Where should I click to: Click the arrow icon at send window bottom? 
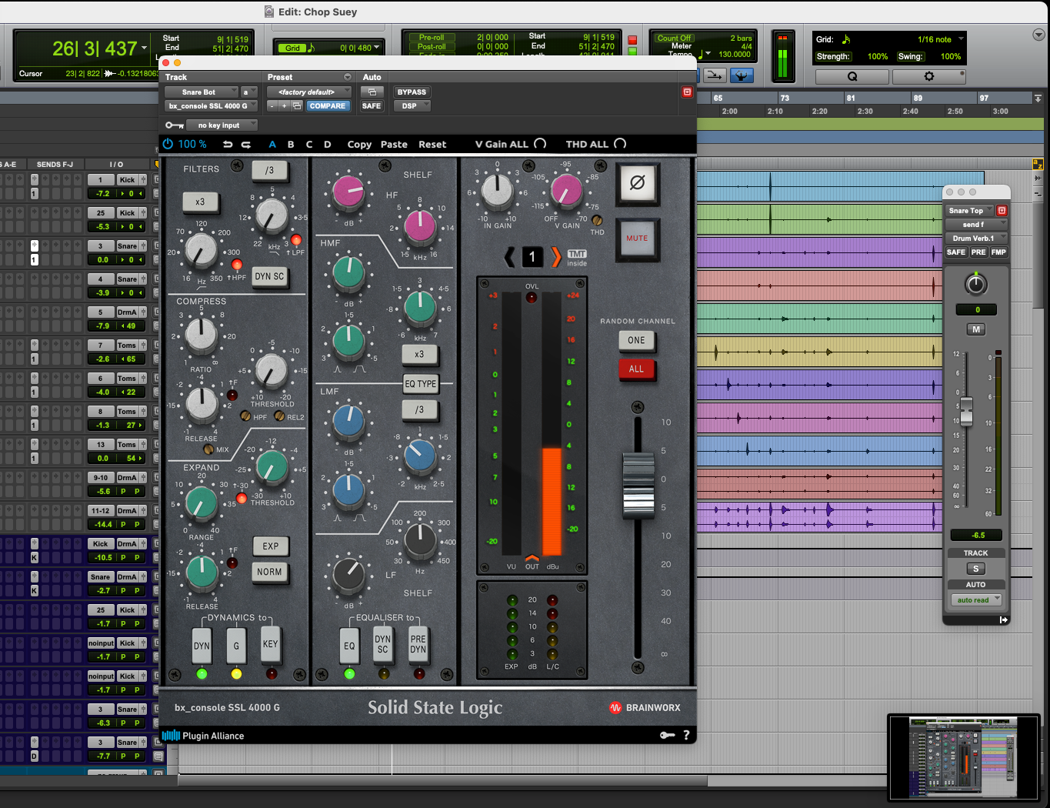pos(1003,619)
